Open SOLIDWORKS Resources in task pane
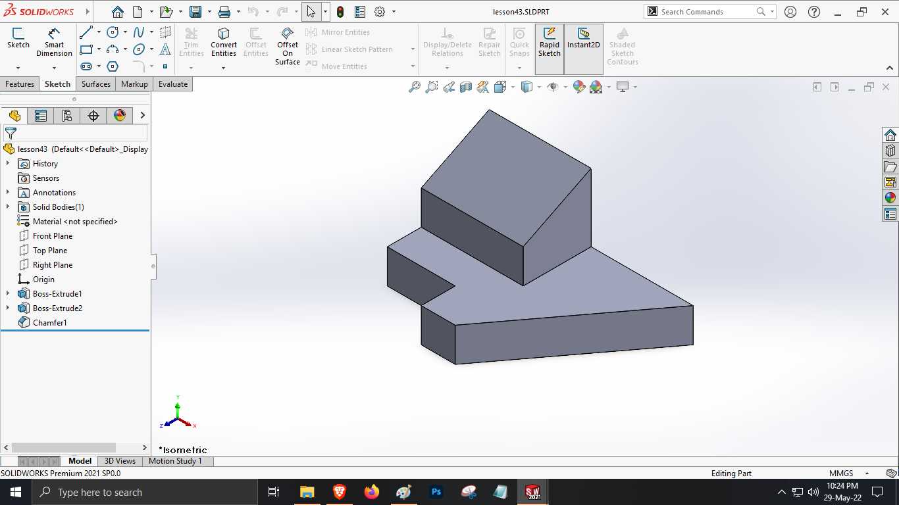Viewport: 899px width, 513px height. 890,135
